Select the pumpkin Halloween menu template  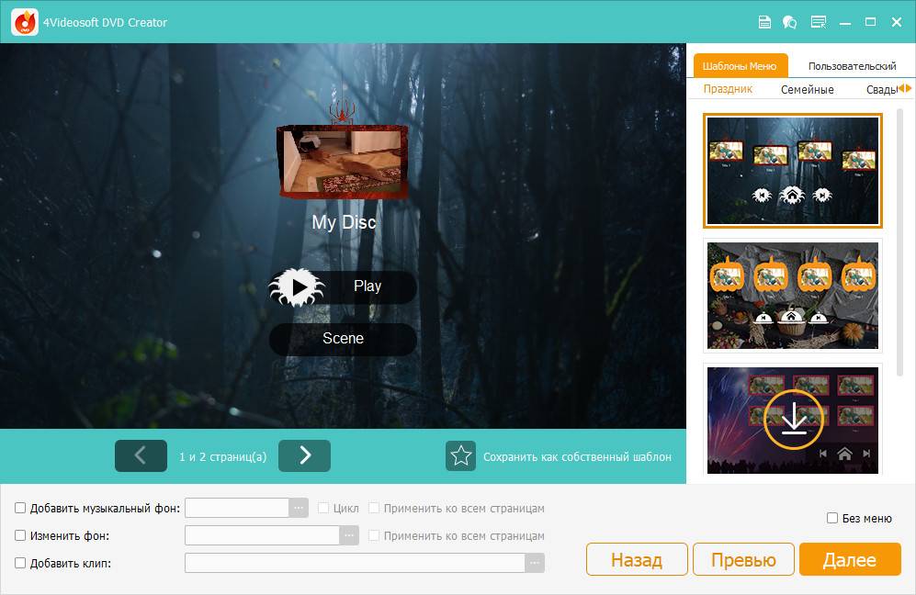tap(793, 296)
